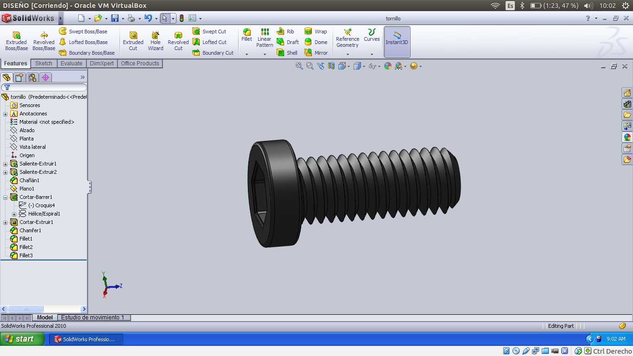Activate the Extruded Cut tool
The image size is (633, 356).
133,41
